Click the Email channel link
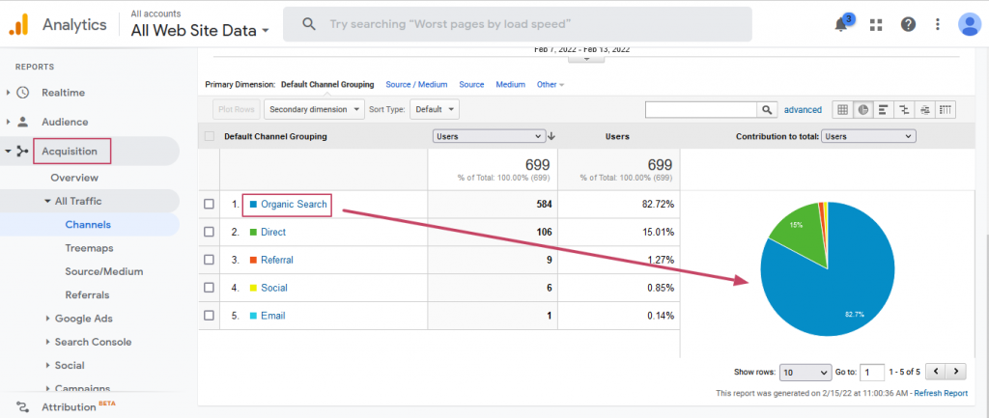Screen dimensions: 989x418 click(x=272, y=316)
